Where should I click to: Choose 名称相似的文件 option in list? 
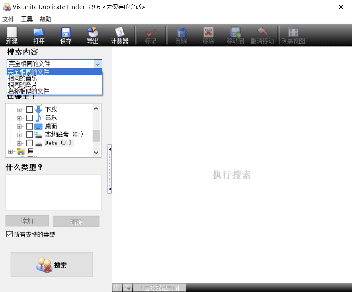[29, 91]
